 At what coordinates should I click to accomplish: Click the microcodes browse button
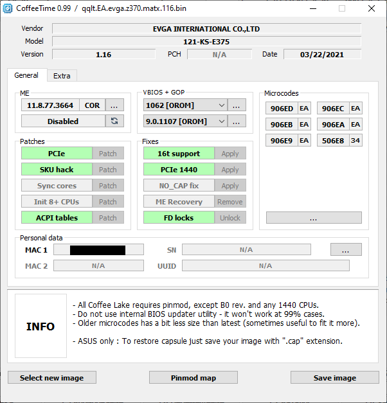[314, 218]
